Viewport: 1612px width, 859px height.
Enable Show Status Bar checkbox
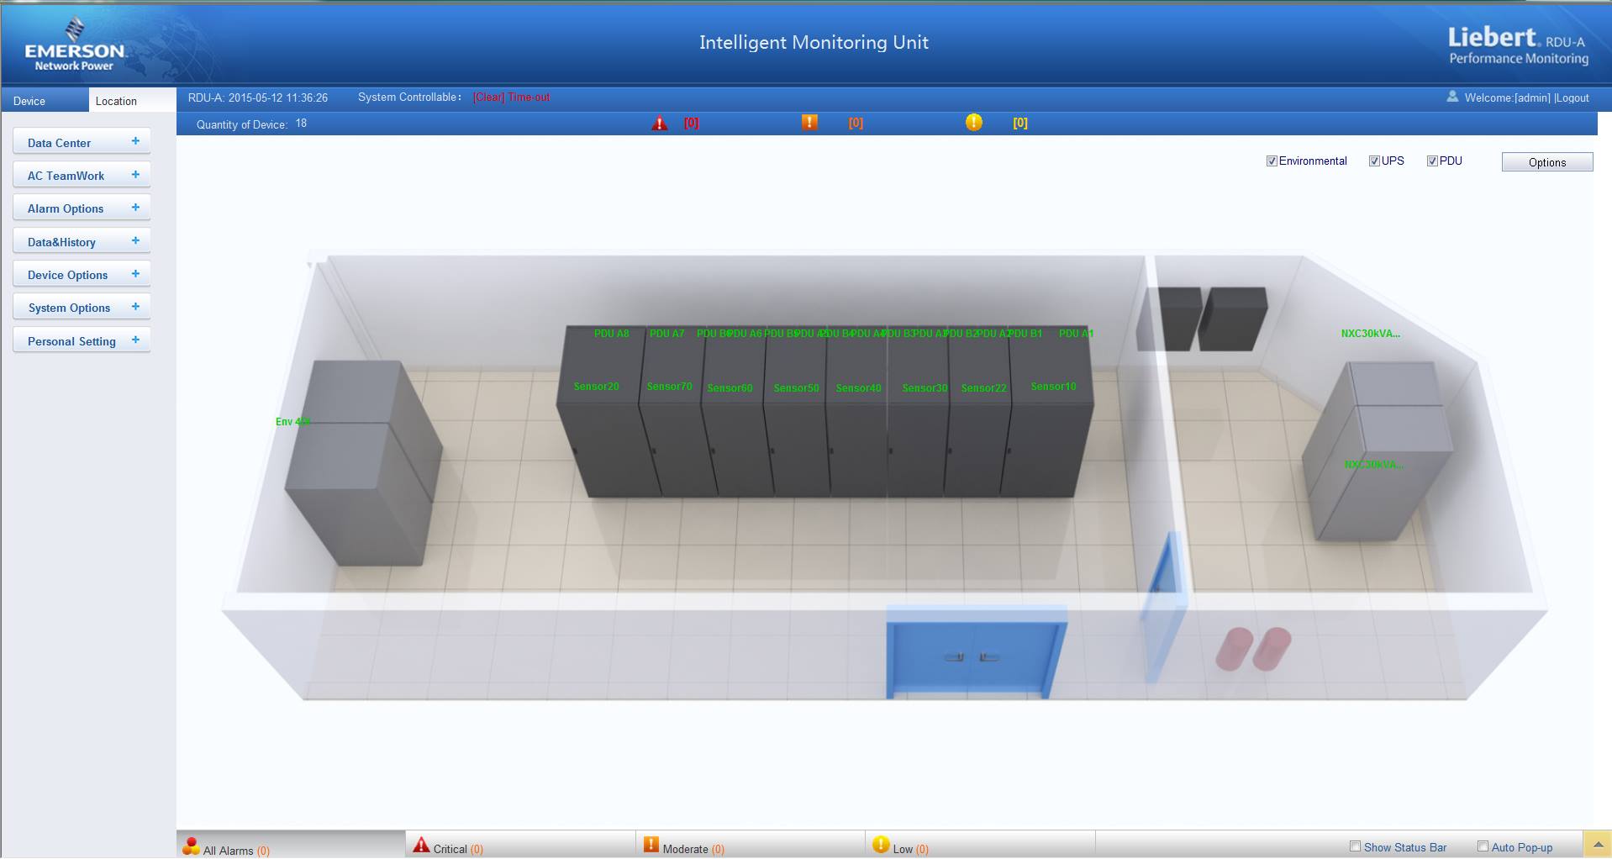pos(1355,847)
